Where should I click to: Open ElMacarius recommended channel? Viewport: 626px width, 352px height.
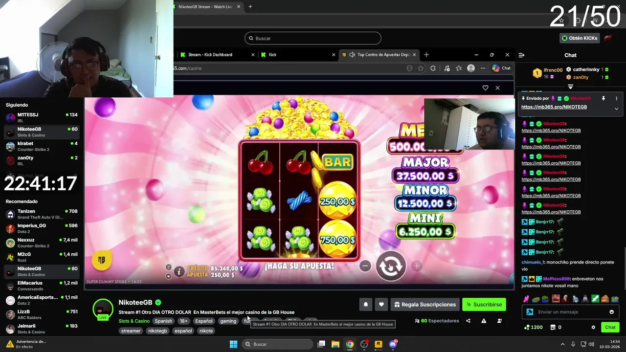pos(42,286)
